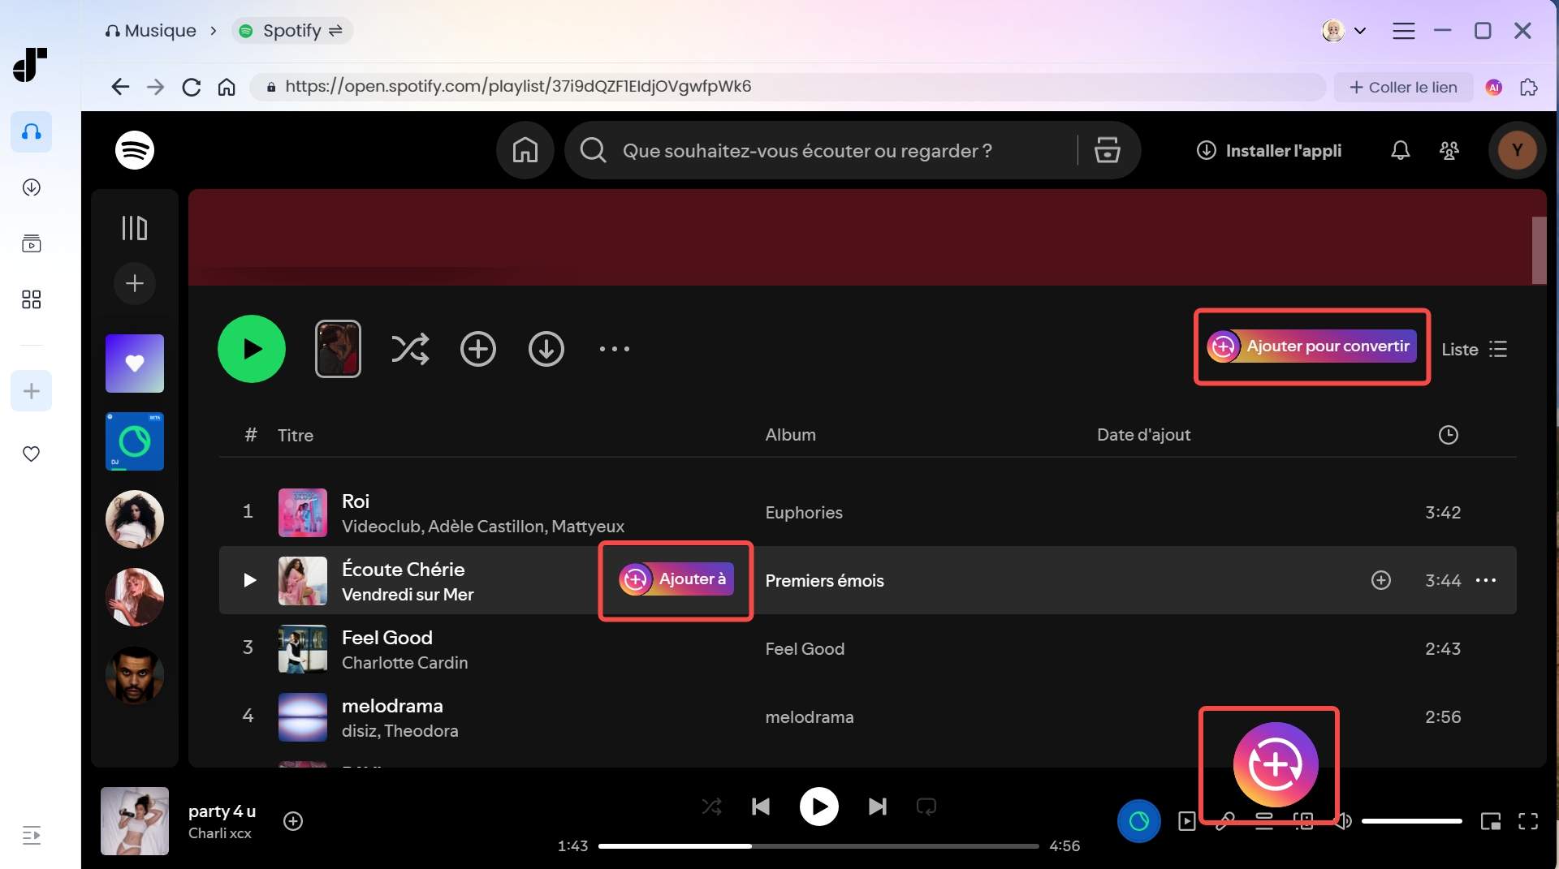Open the queue icon in playback bar

click(x=1263, y=820)
